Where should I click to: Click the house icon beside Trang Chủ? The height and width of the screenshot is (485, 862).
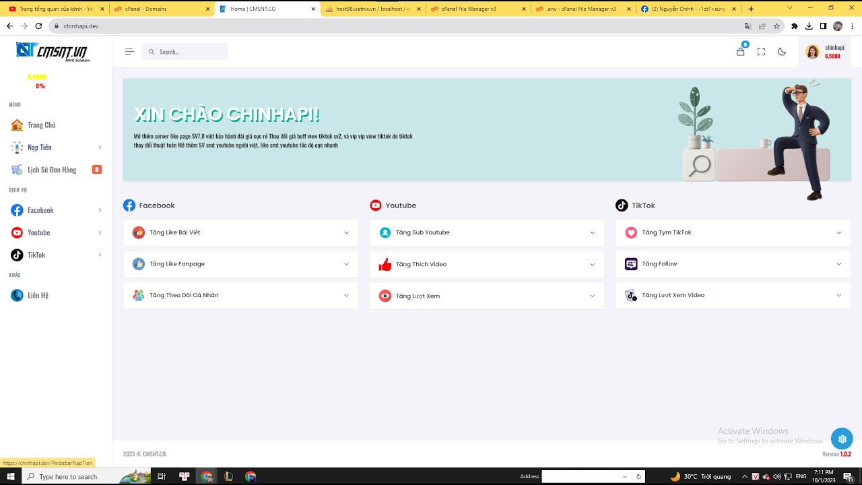point(17,125)
